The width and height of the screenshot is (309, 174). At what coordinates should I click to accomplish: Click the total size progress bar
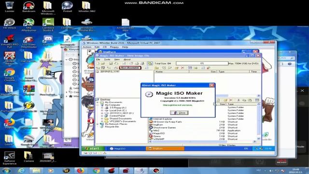point(202,63)
